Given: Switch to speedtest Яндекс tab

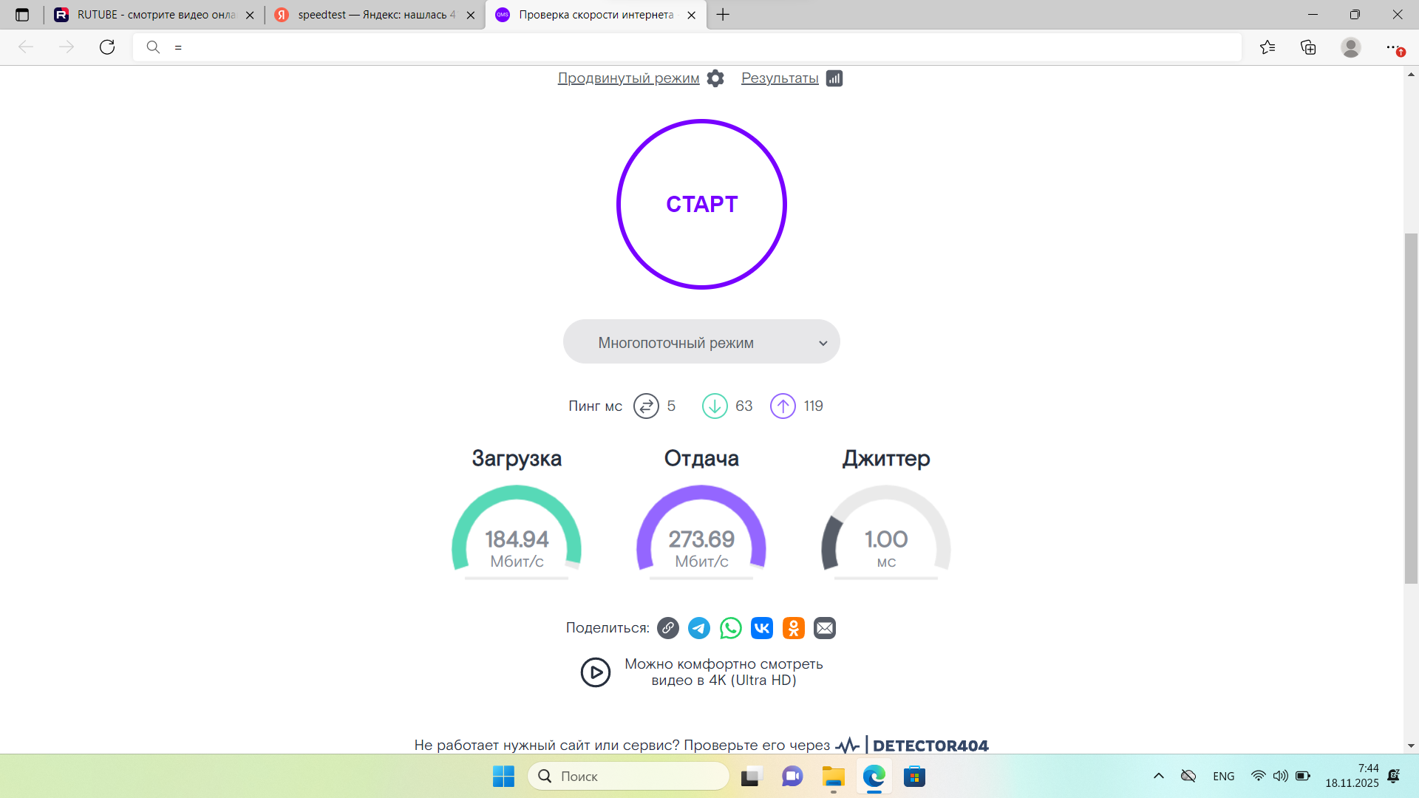Looking at the screenshot, I should pyautogui.click(x=375, y=15).
